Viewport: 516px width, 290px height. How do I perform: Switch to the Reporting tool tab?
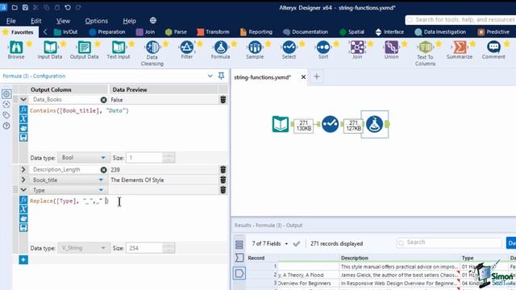tap(256, 32)
